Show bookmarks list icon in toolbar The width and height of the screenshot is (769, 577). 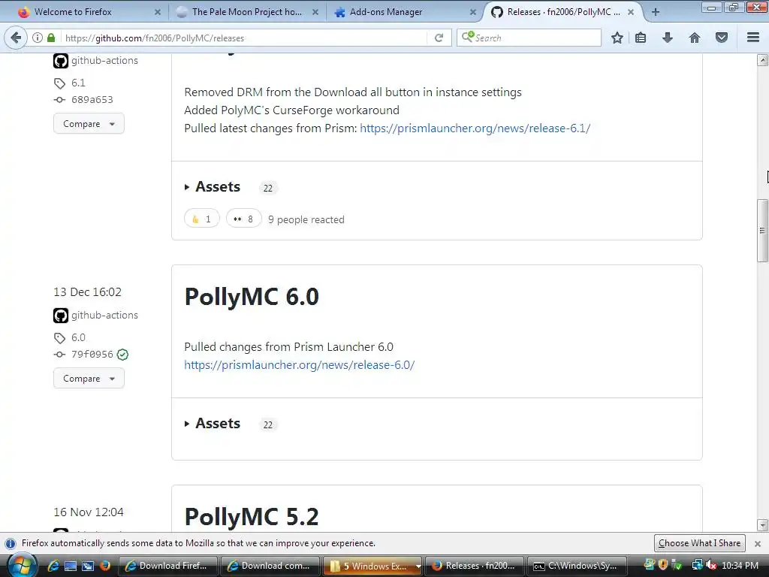(x=641, y=38)
